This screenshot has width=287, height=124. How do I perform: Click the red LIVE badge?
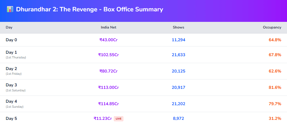click(119, 118)
